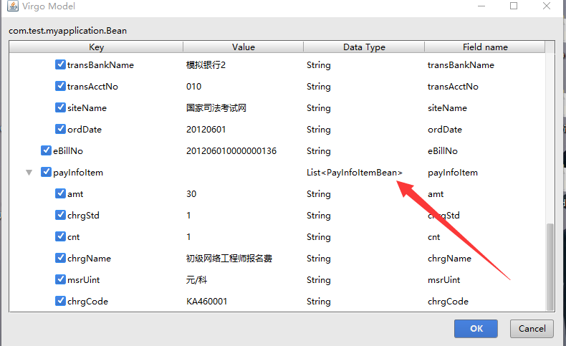Select the Key column header
This screenshot has height=346, width=566.
coord(96,47)
